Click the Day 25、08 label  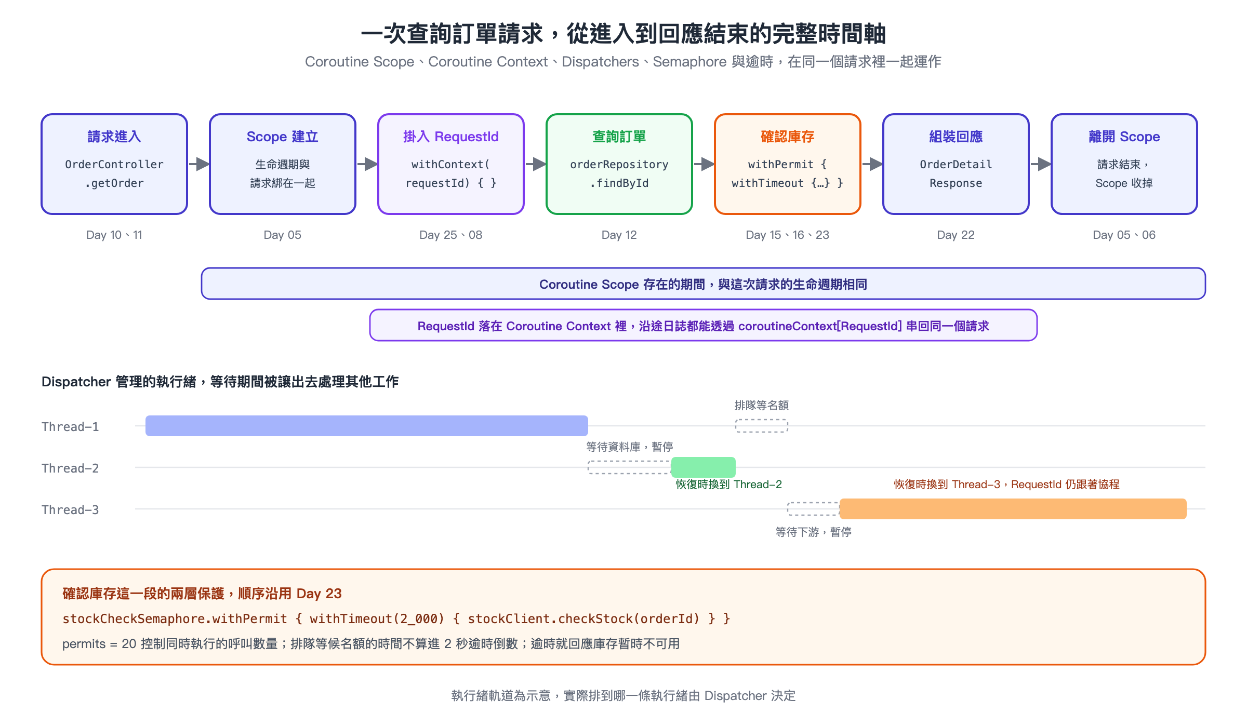coord(451,235)
